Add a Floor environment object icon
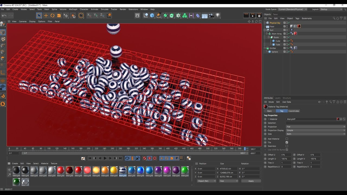 [x=205, y=16]
